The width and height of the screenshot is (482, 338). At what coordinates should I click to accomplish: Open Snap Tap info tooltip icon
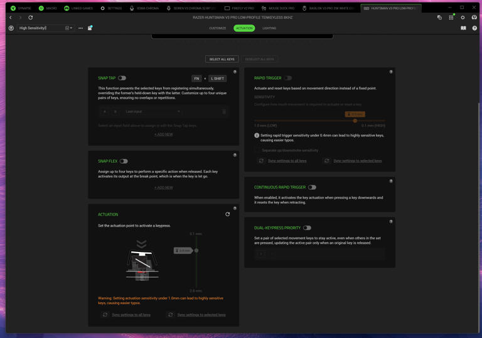point(235,72)
